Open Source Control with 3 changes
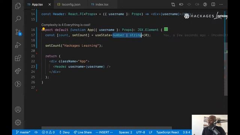240x135 pixels. [x=18, y=32]
